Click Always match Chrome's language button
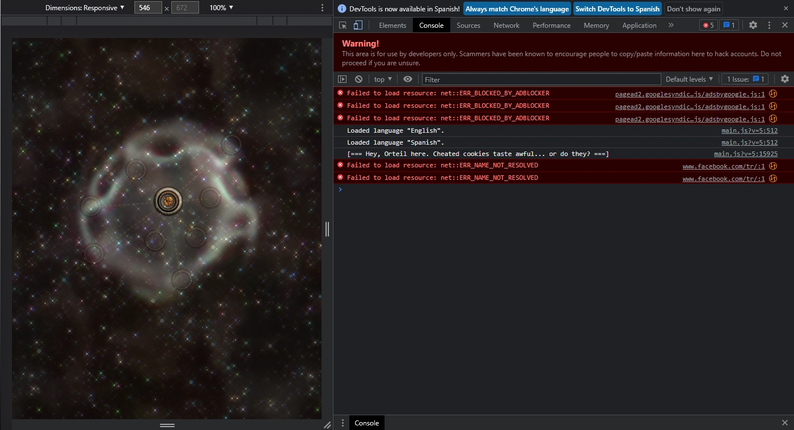This screenshot has height=430, width=794. pos(517,9)
